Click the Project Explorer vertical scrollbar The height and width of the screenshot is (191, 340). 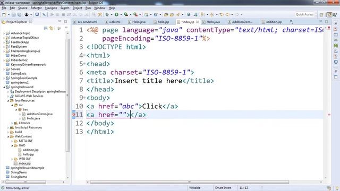tap(67, 95)
